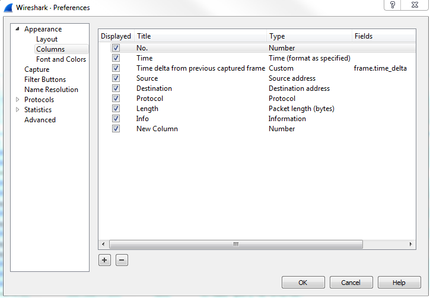Expand the Statistics tree node arrow
The image size is (430, 298).
tap(18, 109)
